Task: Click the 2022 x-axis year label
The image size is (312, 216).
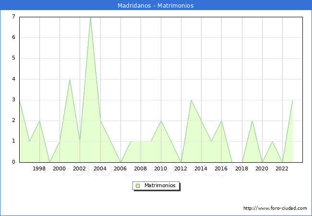Action: pos(282,168)
